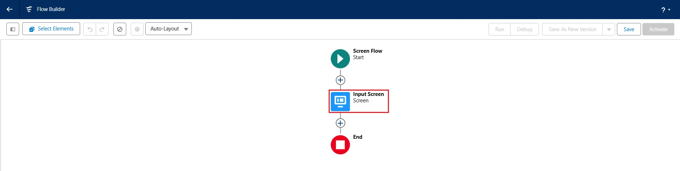Add element before the End node

coord(340,123)
